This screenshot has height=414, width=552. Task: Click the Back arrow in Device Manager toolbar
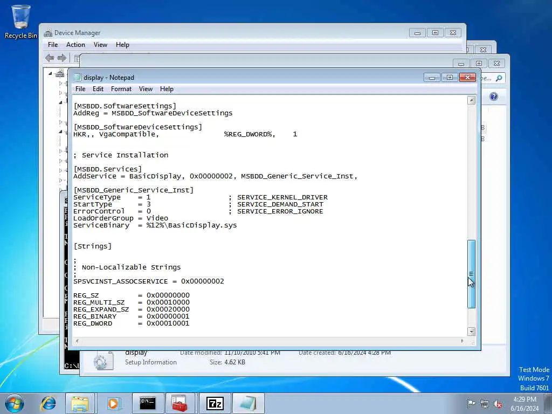pos(50,58)
